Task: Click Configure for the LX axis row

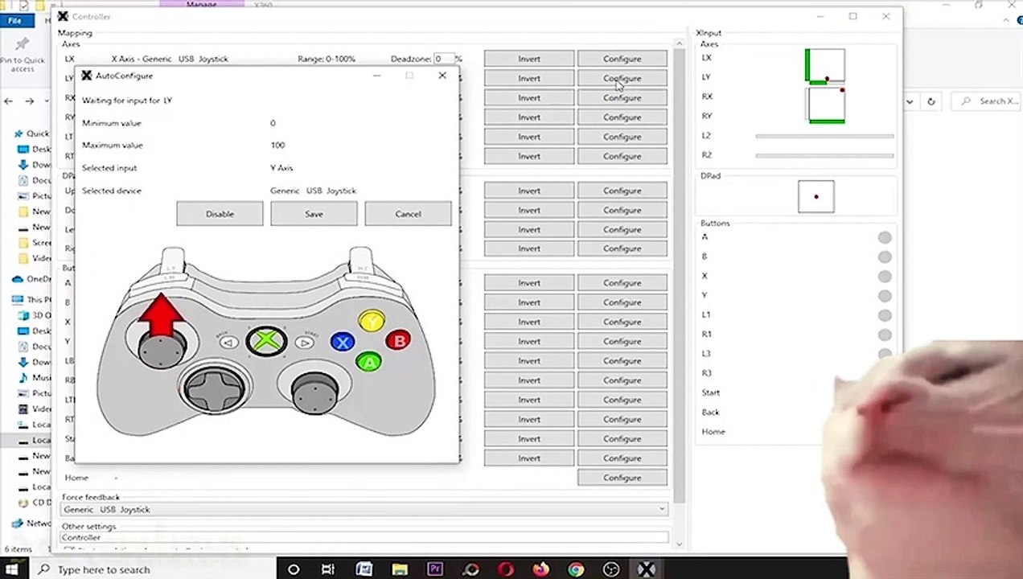Action: coord(622,59)
